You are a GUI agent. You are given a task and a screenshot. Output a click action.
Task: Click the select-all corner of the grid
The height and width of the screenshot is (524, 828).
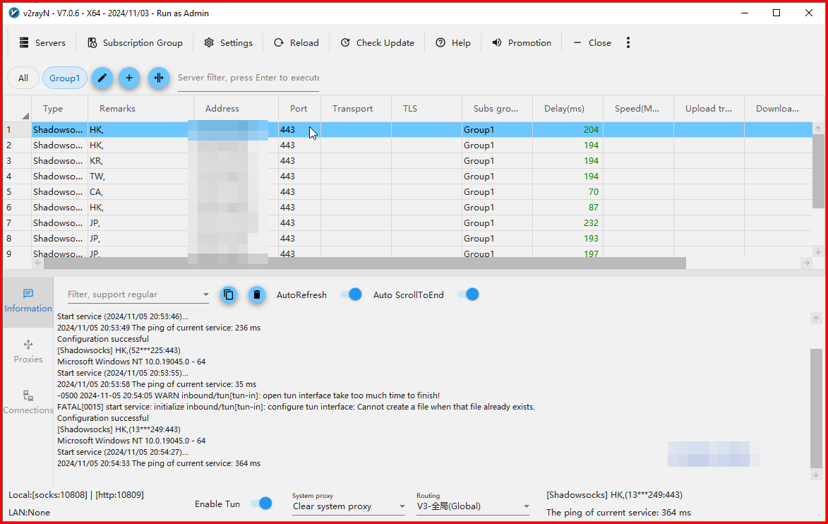[x=18, y=108]
